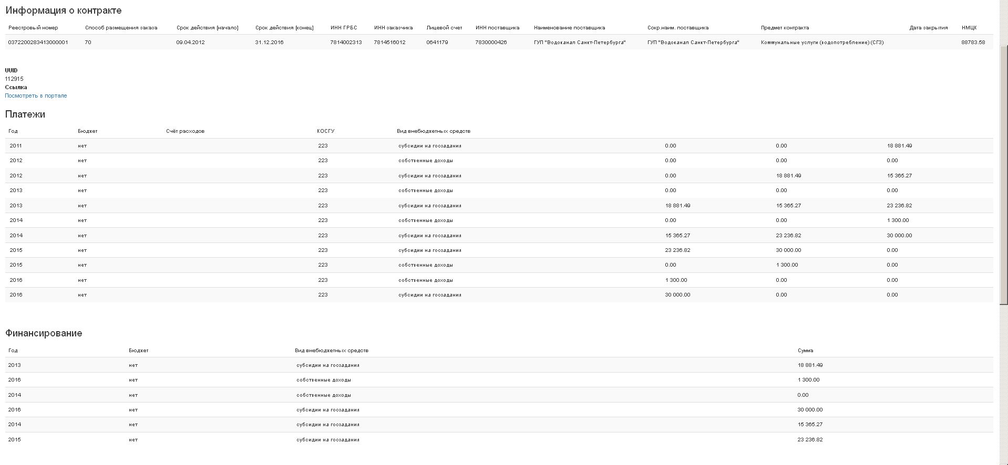Select 1 300.00 in the 2014 payments row
The image size is (1008, 465).
tap(898, 220)
